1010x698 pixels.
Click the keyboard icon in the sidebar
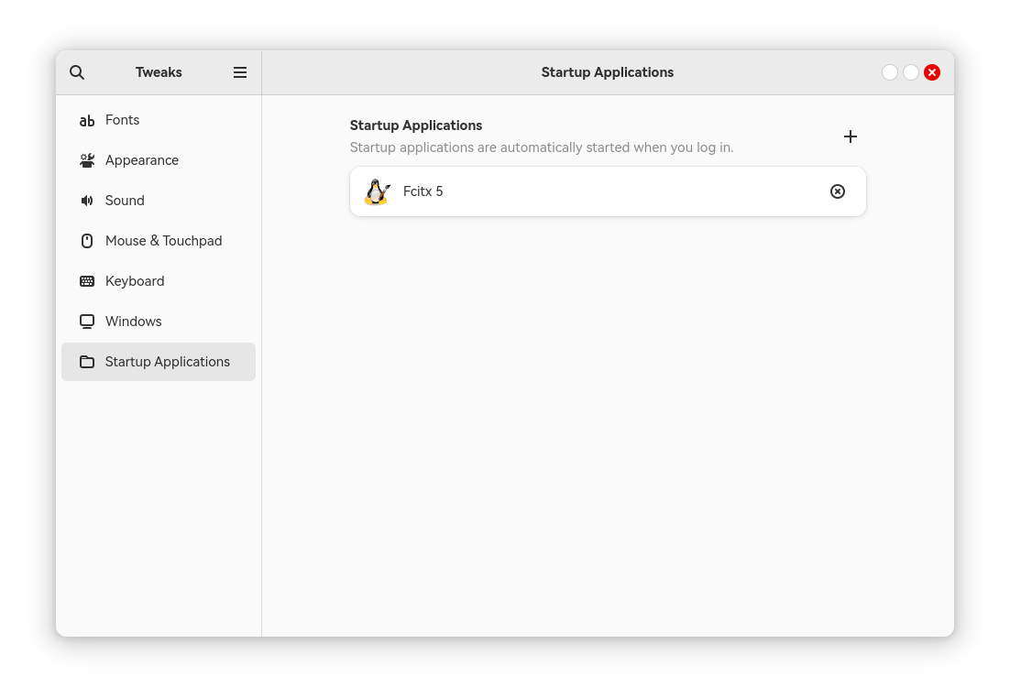click(87, 281)
